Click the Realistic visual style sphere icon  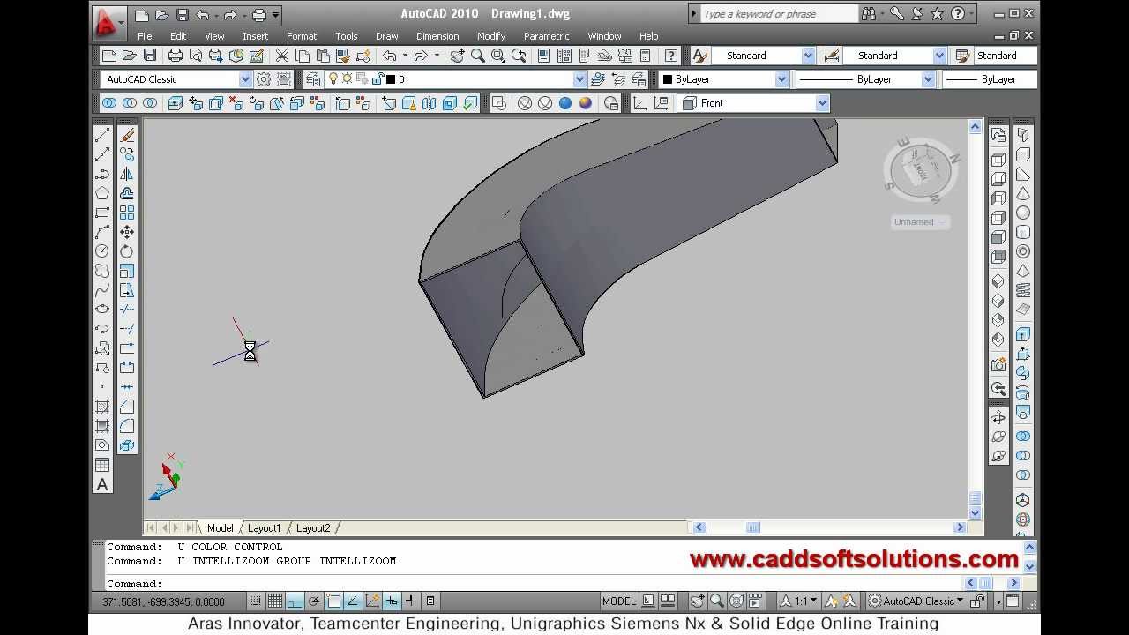tap(586, 103)
